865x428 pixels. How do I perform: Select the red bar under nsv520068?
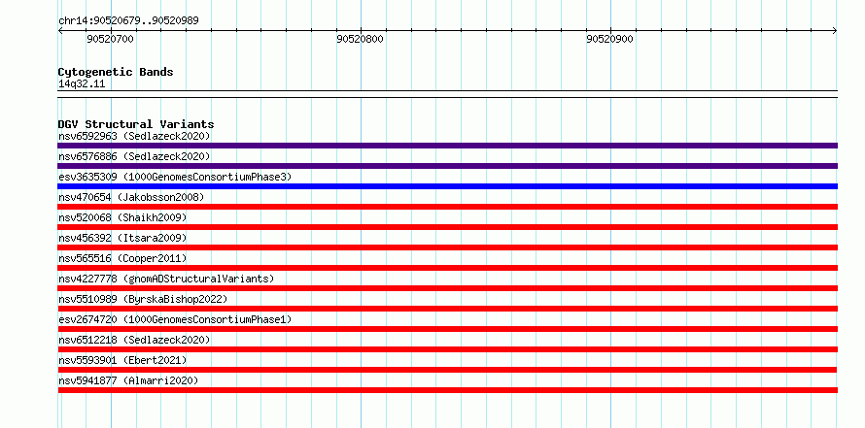pyautogui.click(x=447, y=227)
